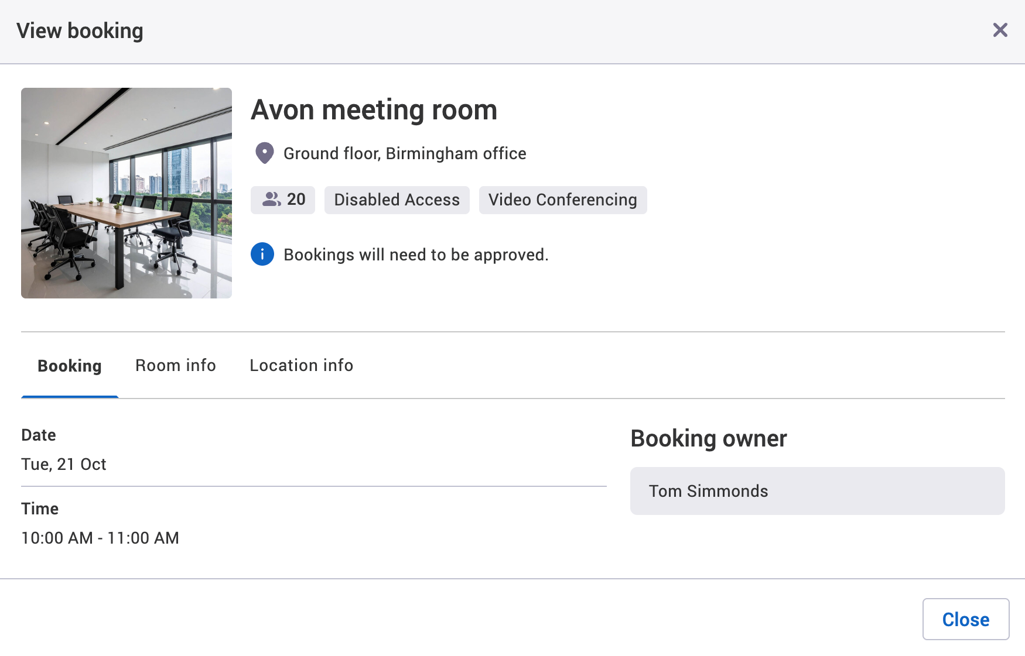
Task: Select the Tom Simmonds booking owner field
Action: tap(816, 491)
